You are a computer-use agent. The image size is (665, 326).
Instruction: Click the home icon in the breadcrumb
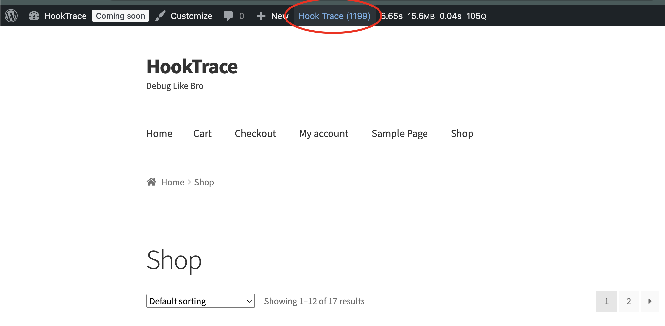coord(151,182)
